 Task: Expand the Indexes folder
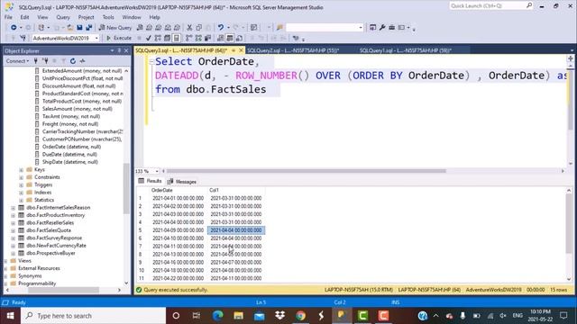tap(22, 193)
